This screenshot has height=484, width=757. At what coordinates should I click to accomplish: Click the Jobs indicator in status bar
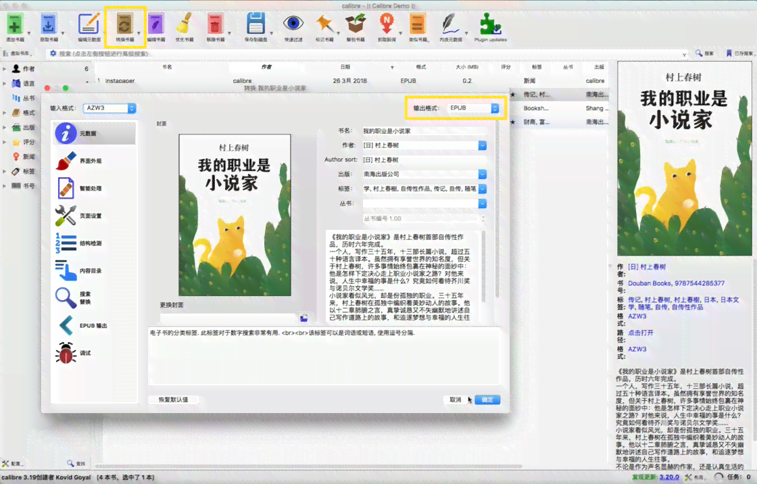tap(733, 477)
